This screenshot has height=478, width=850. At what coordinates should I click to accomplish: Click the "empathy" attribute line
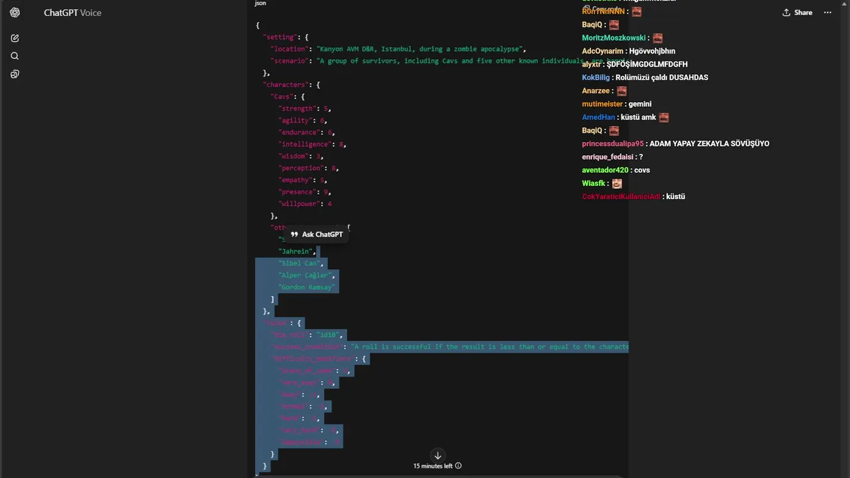pyautogui.click(x=302, y=181)
